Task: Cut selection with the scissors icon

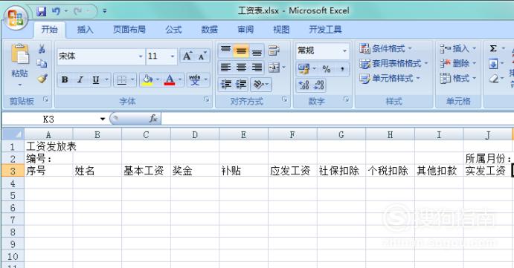Action: tap(42, 49)
